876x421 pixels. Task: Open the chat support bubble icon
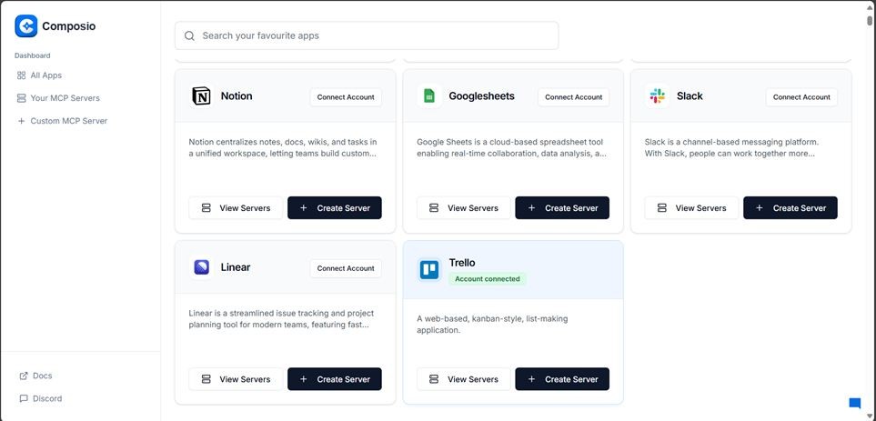tap(854, 404)
